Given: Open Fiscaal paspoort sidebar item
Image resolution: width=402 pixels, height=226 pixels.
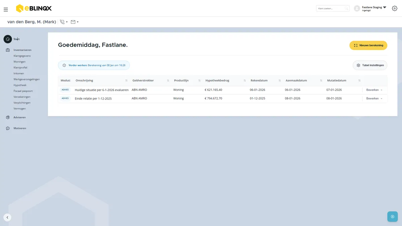Looking at the screenshot, I should [23, 91].
